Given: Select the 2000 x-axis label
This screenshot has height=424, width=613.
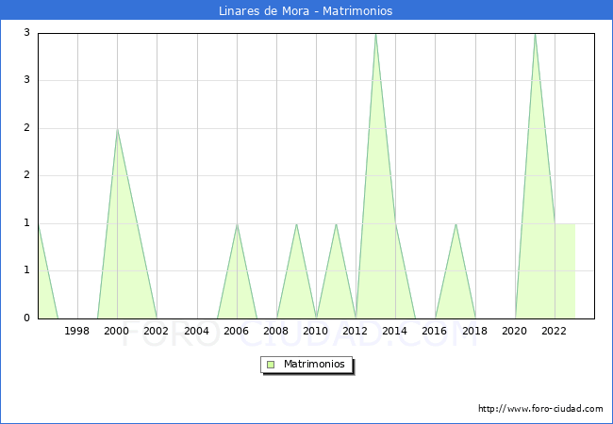Looking at the screenshot, I should pyautogui.click(x=117, y=331).
